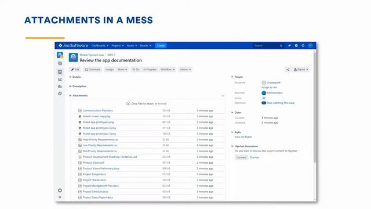Viewport: 371px width, 209px height.
Task: Click the share issue icon
Action: click(288, 70)
